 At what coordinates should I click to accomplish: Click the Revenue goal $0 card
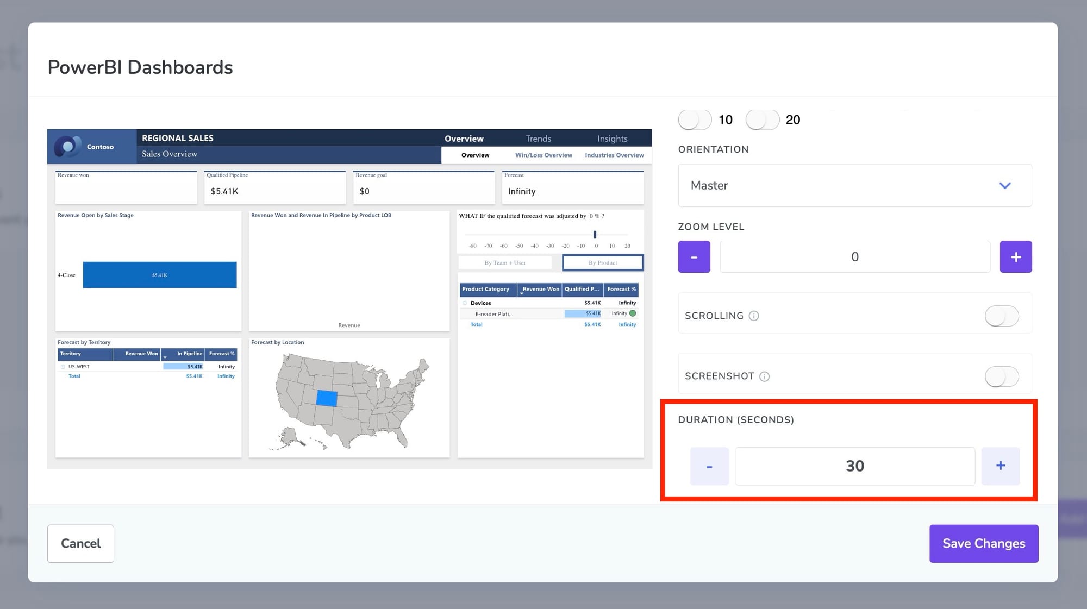(424, 187)
